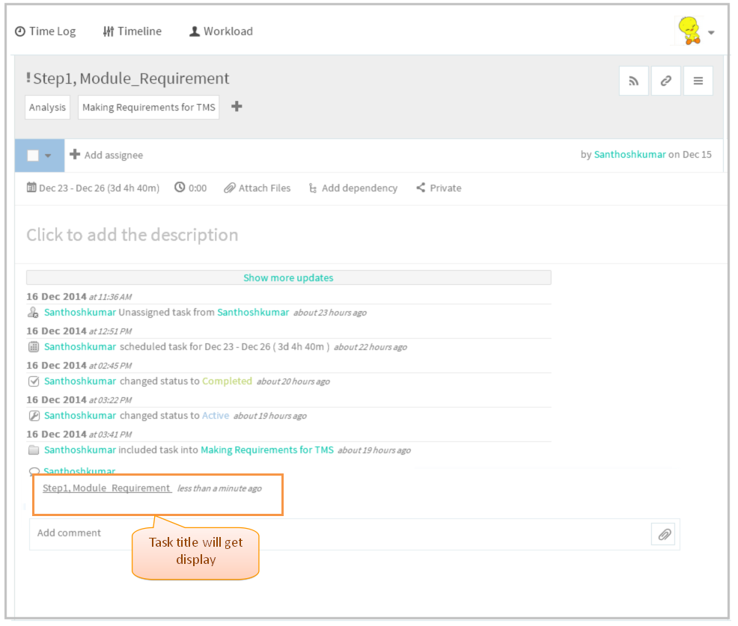The image size is (738, 626).
Task: Click Show more updates
Action: click(x=288, y=277)
